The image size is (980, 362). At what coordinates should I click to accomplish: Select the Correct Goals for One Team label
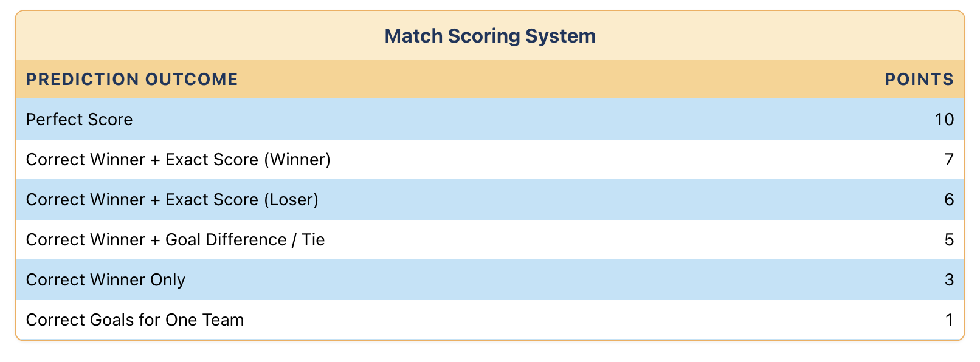pyautogui.click(x=135, y=319)
